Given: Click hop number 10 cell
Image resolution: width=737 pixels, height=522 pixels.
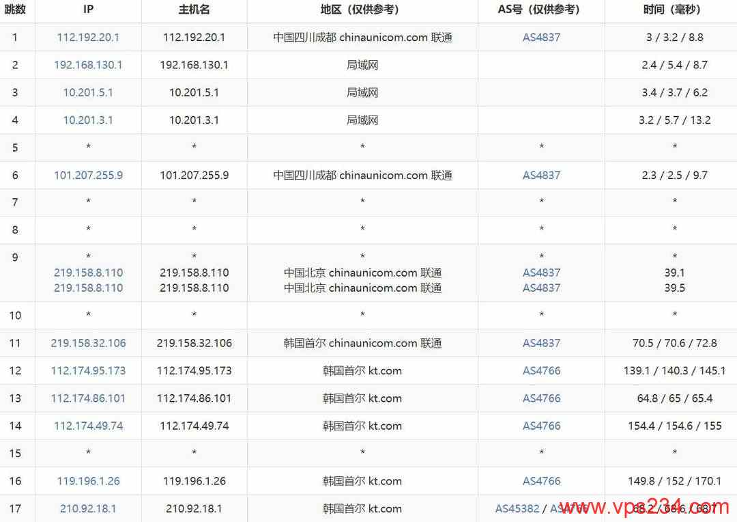Looking at the screenshot, I should (15, 316).
